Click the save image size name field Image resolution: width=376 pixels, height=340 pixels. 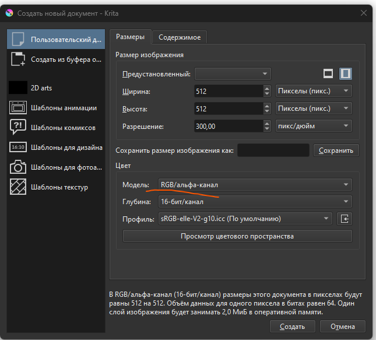click(x=273, y=150)
